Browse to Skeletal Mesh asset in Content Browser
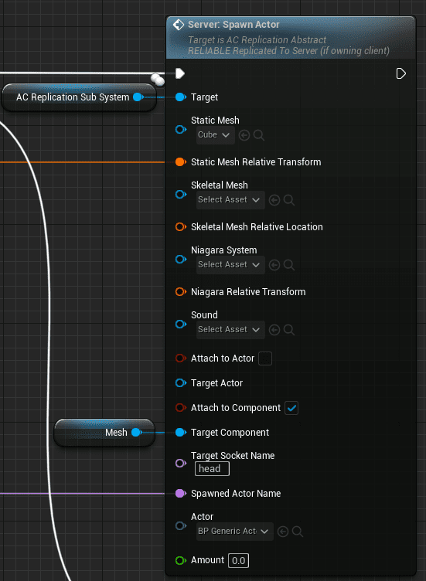This screenshot has width=426, height=581. click(x=289, y=200)
